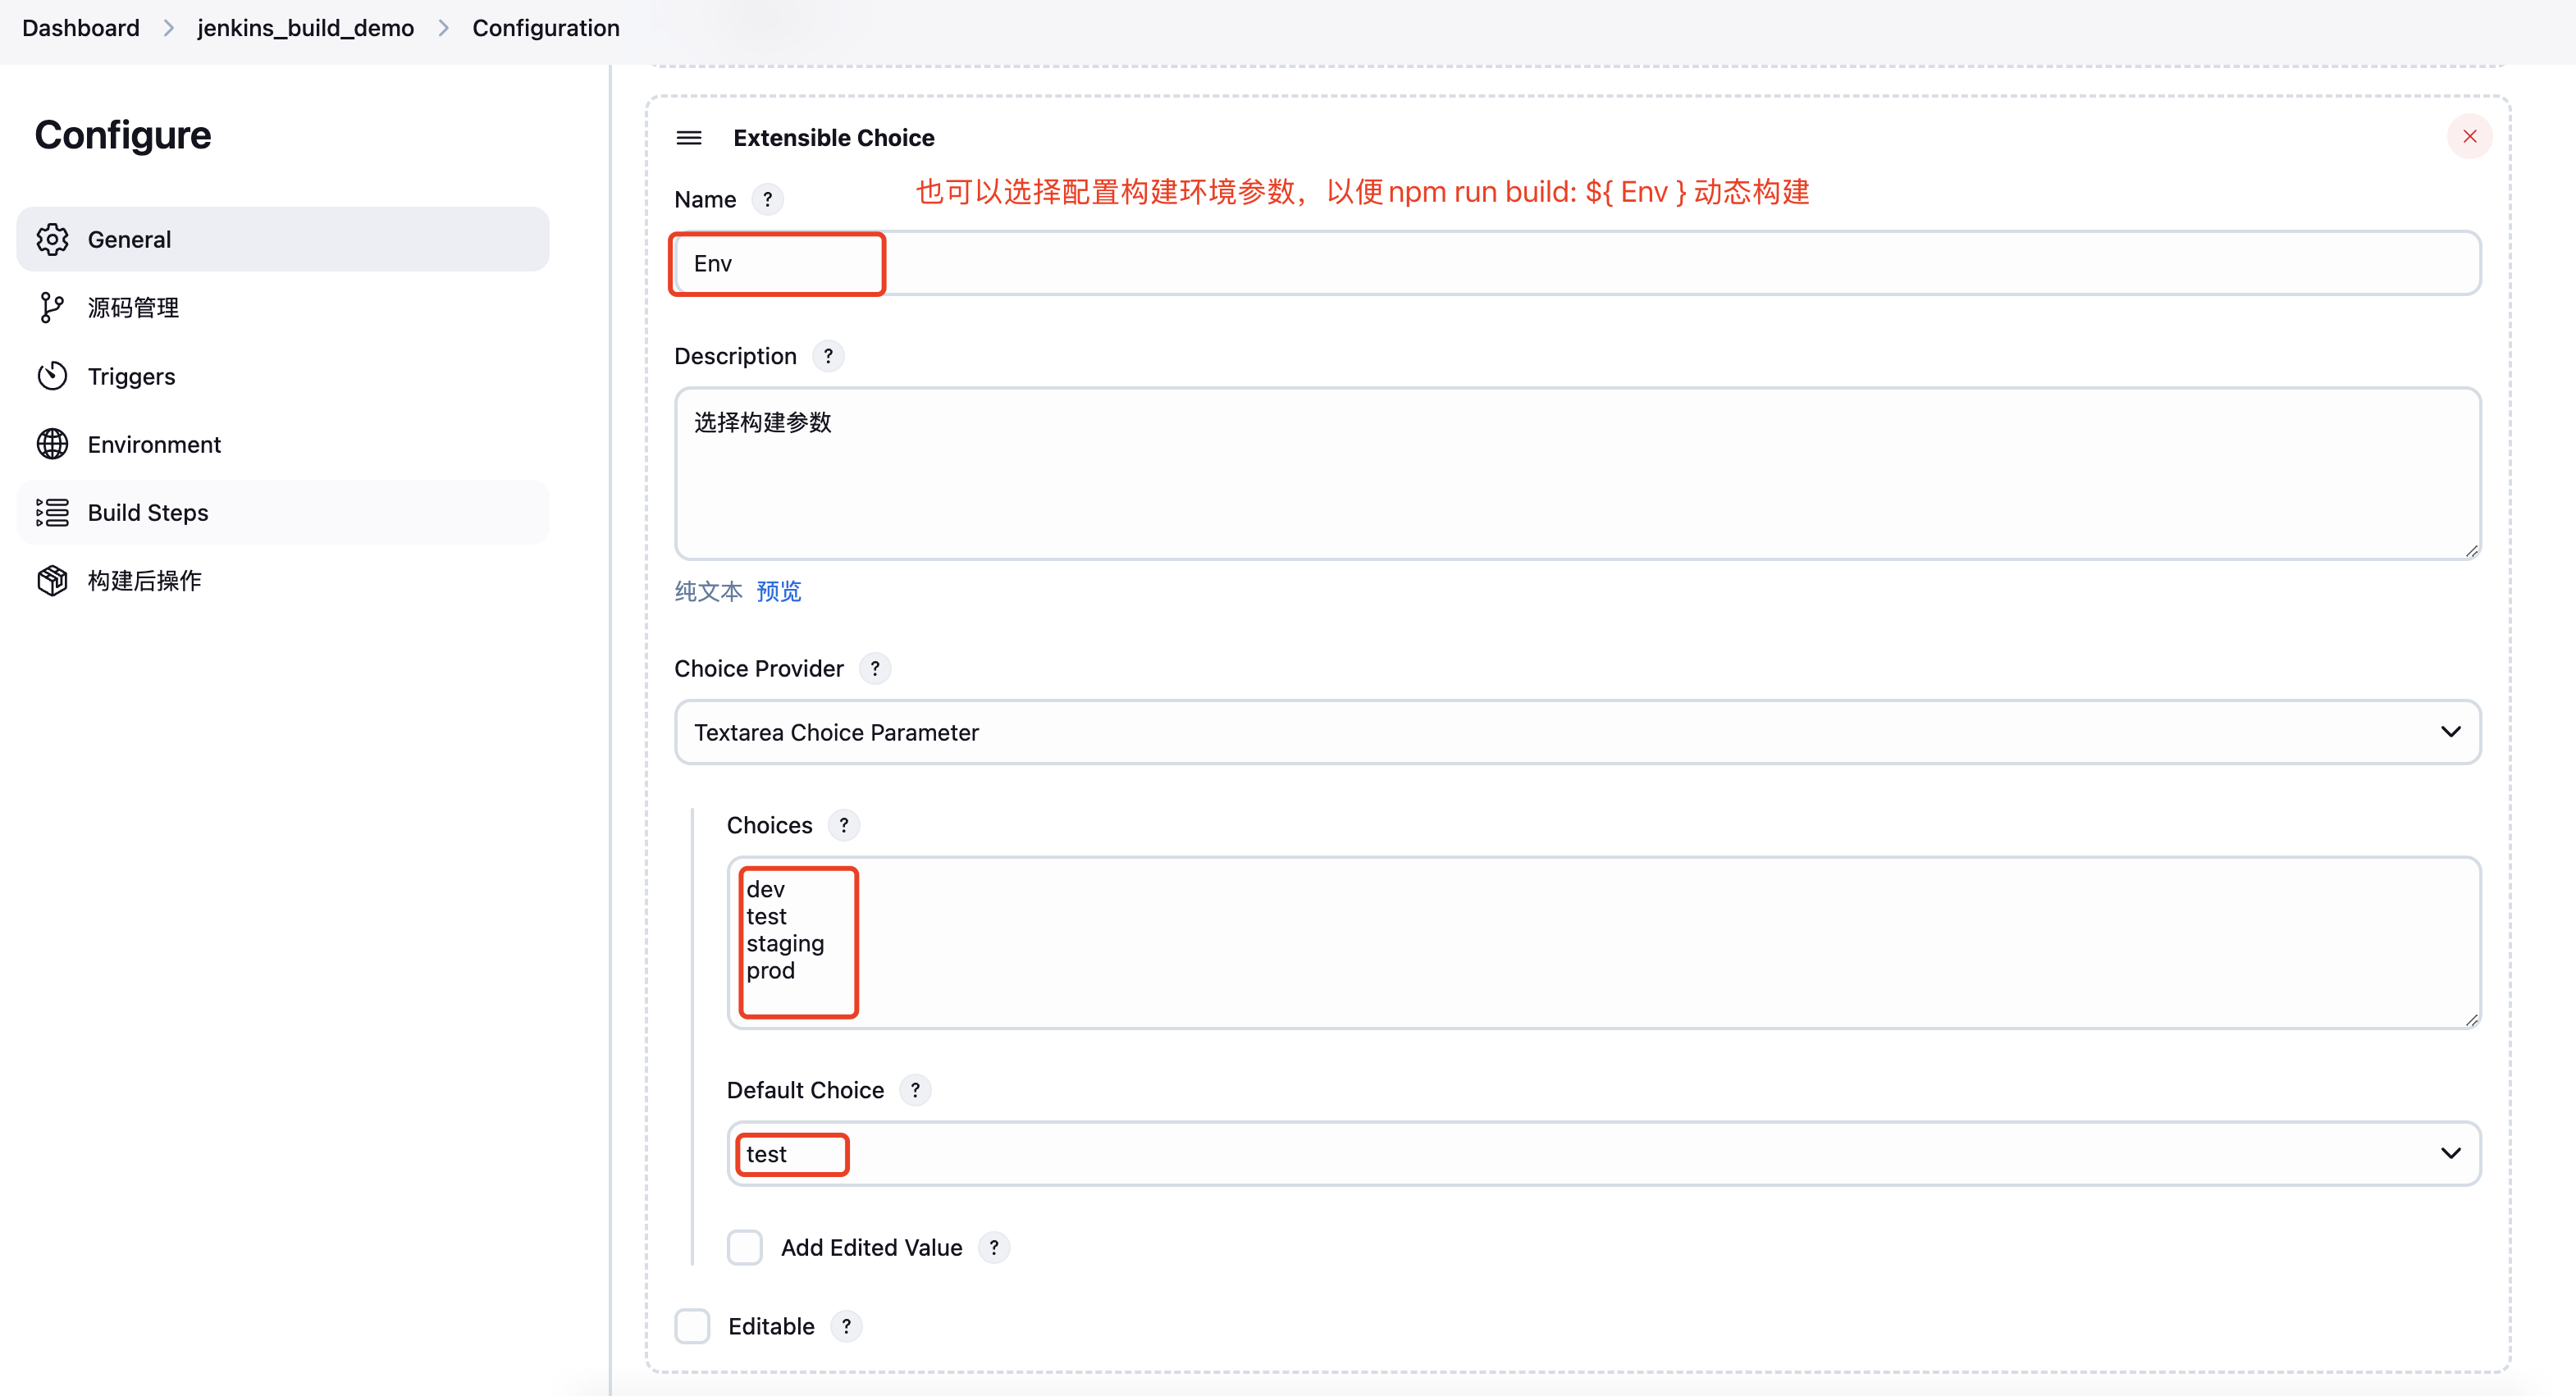Grab the Extensible Choice drag handle
The width and height of the screenshot is (2576, 1396).
point(689,137)
